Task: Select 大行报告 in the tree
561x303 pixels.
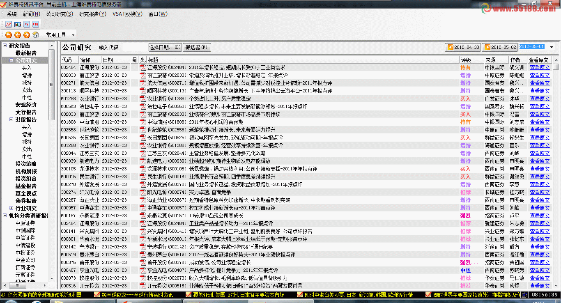Action: tap(26, 112)
